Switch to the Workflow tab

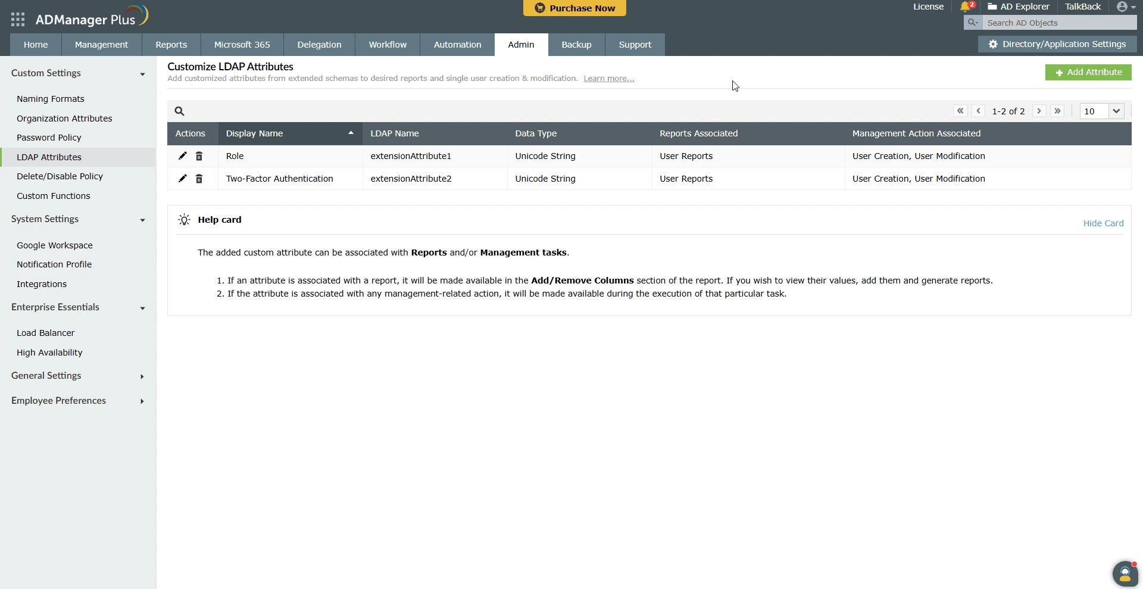coord(387,44)
